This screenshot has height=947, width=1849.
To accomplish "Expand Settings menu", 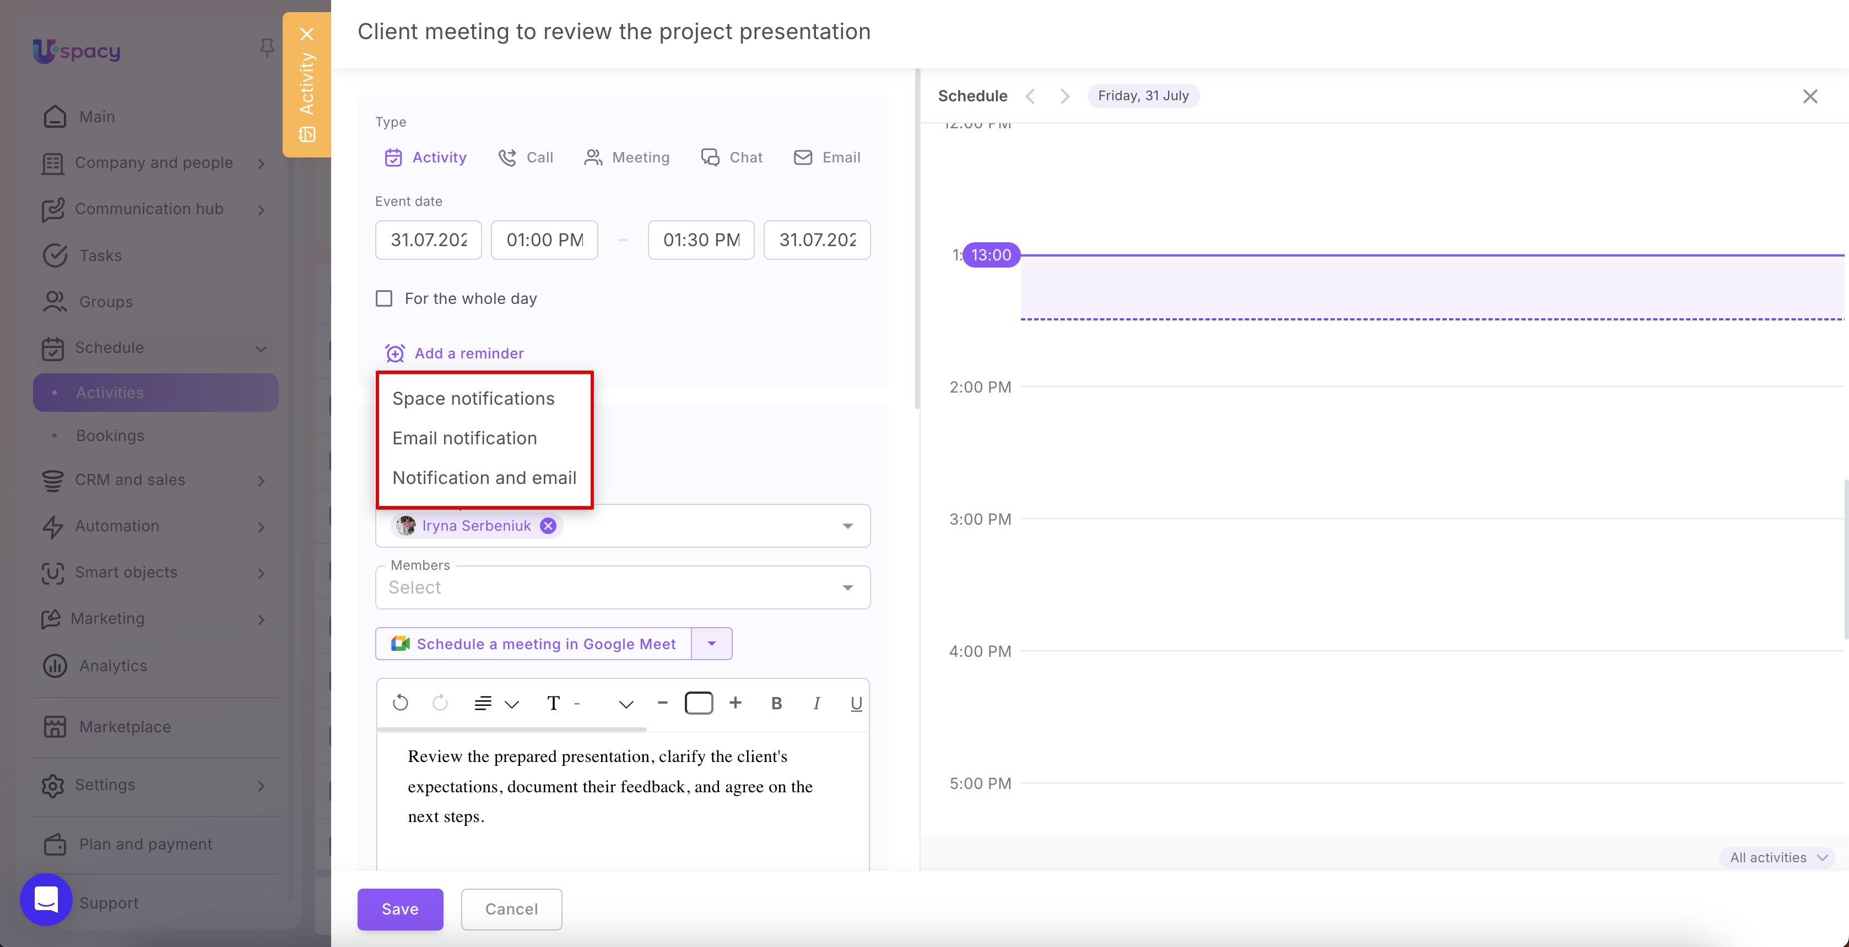I will click(261, 786).
